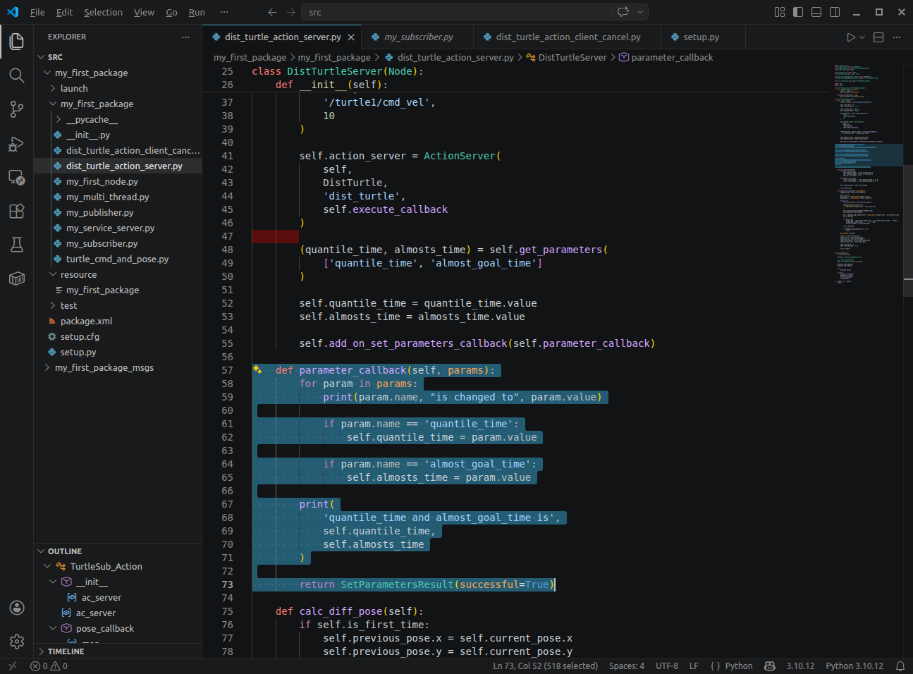Screen dimensions: 913x674
Task: Open the run options dropdown arrow
Action: (x=862, y=37)
